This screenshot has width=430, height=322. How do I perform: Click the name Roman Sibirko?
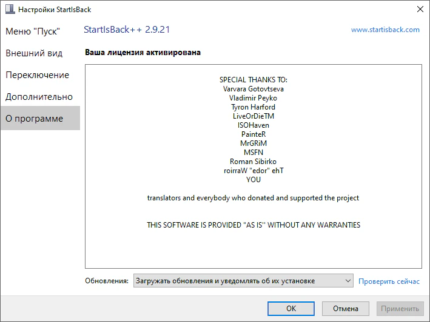pos(253,162)
